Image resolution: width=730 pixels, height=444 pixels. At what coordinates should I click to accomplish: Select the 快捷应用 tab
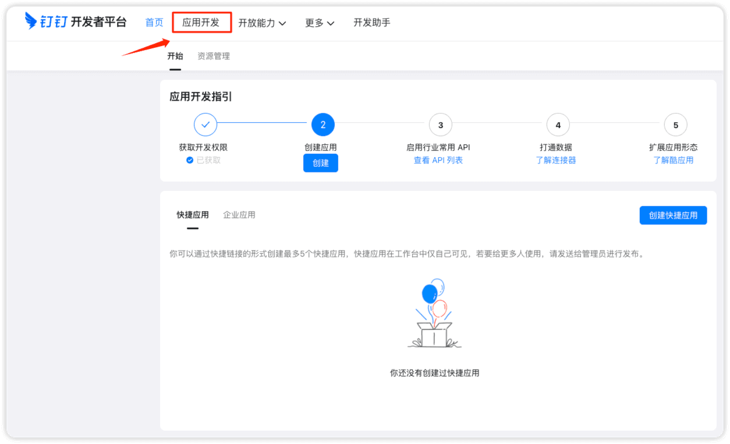pos(193,215)
